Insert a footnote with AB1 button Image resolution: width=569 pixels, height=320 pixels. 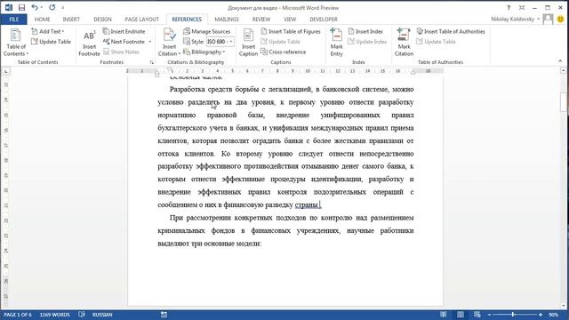point(89,44)
